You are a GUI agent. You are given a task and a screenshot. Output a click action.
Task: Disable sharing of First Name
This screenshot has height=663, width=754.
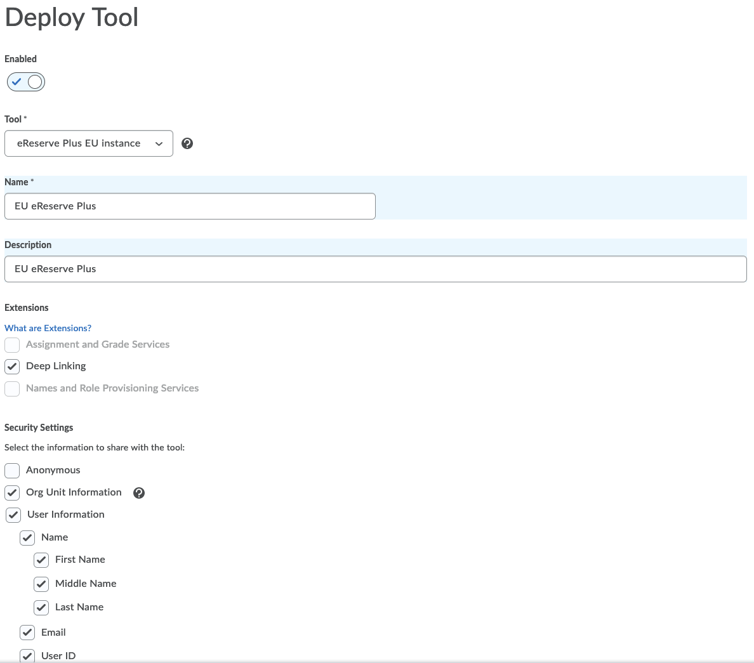(x=41, y=560)
